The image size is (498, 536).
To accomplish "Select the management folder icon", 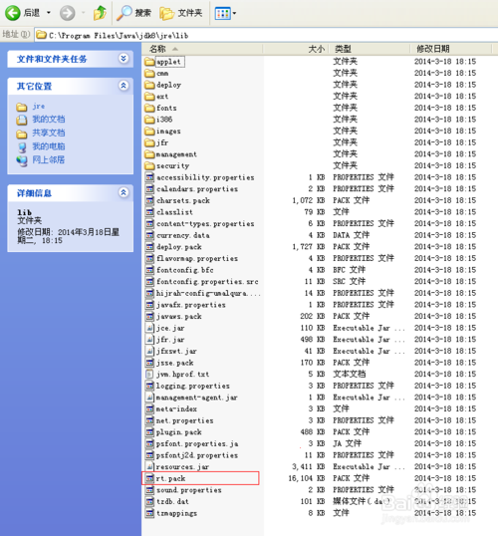I will click(149, 154).
